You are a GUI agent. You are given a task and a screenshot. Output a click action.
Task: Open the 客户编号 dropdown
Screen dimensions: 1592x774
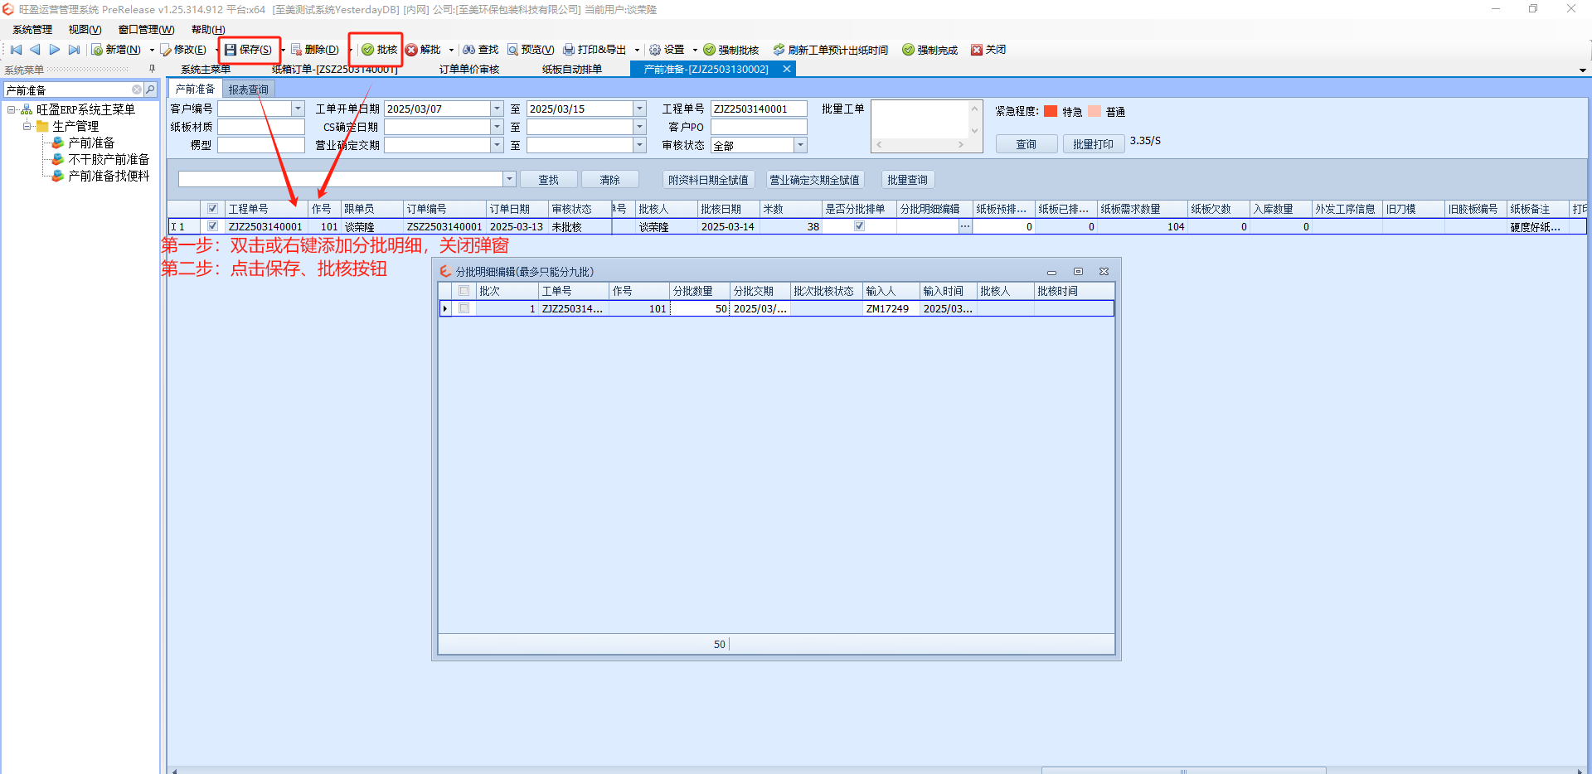coord(298,109)
